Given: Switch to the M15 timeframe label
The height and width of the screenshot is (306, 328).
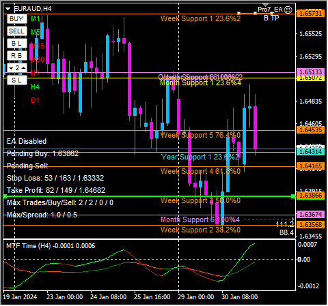Looking at the screenshot, I should pos(38,46).
